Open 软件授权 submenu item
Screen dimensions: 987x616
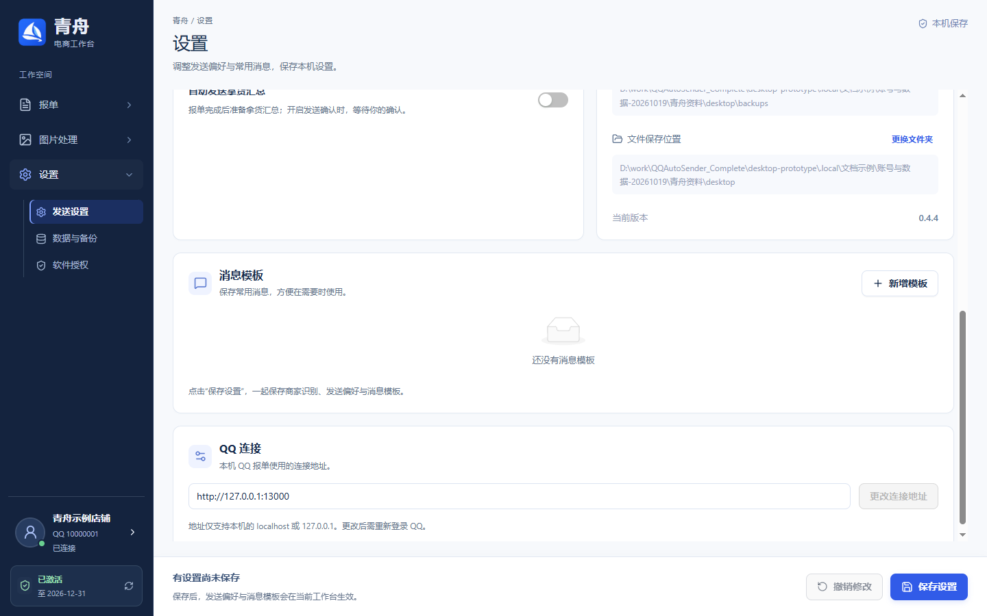click(86, 265)
